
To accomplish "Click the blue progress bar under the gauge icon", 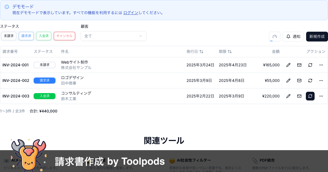I will [271, 41].
